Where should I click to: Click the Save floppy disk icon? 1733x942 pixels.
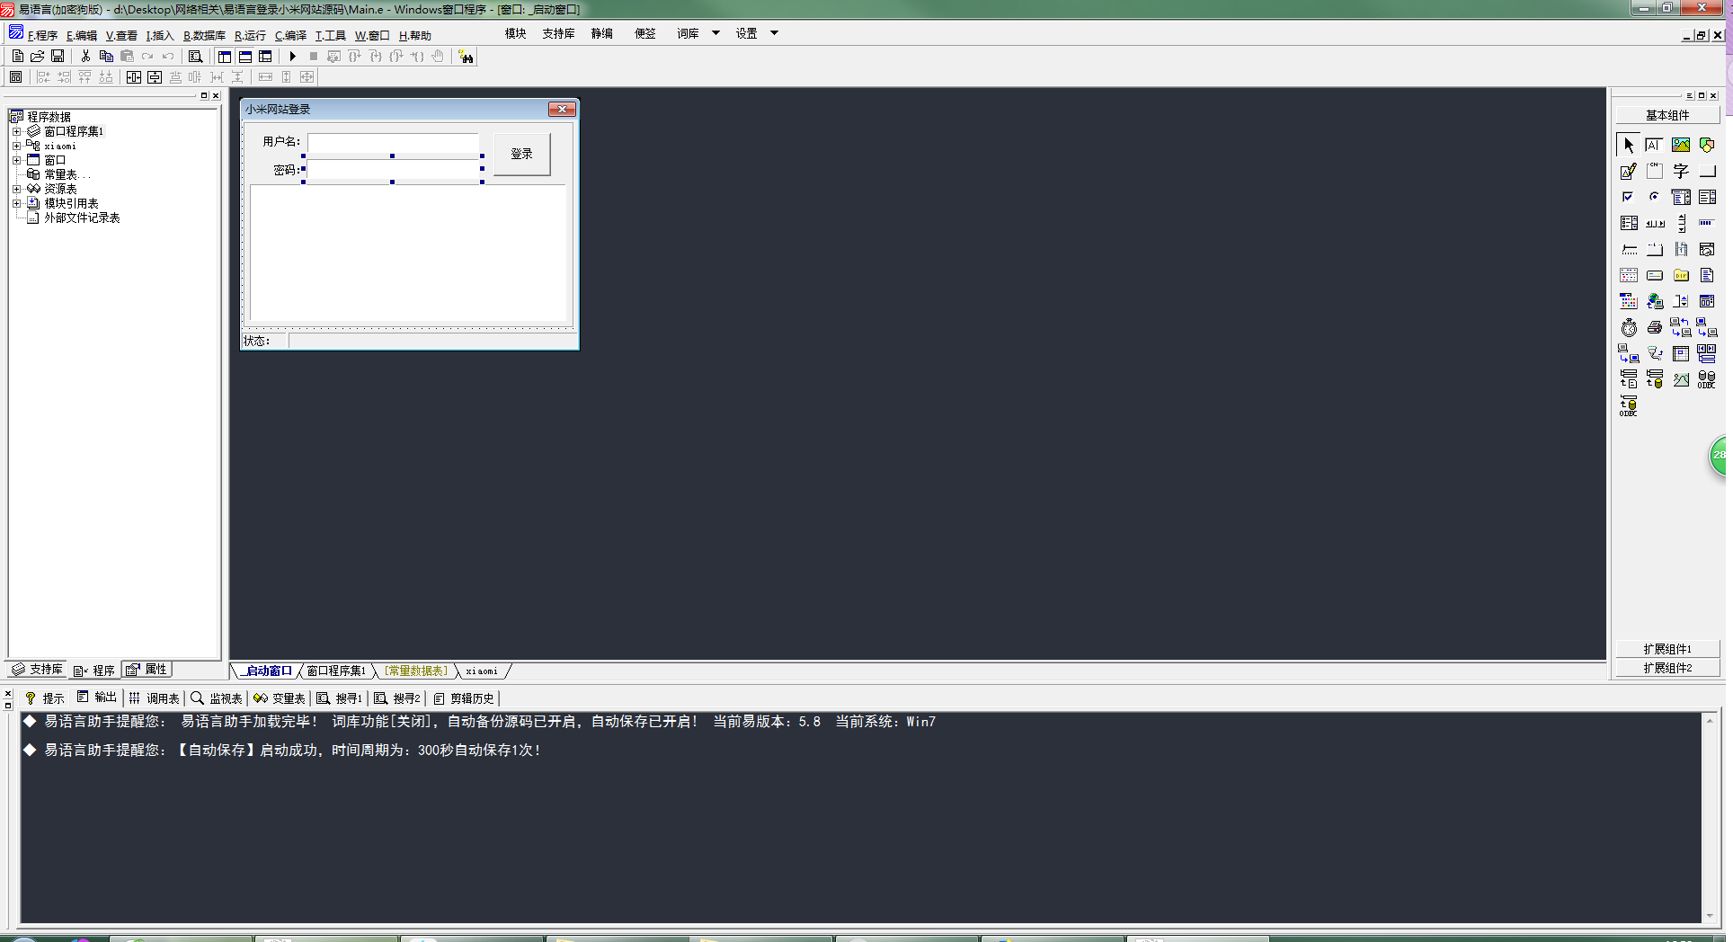(58, 57)
